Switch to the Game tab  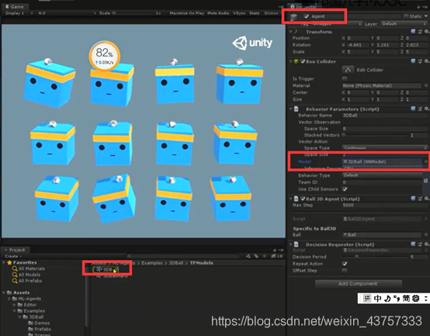[15, 6]
